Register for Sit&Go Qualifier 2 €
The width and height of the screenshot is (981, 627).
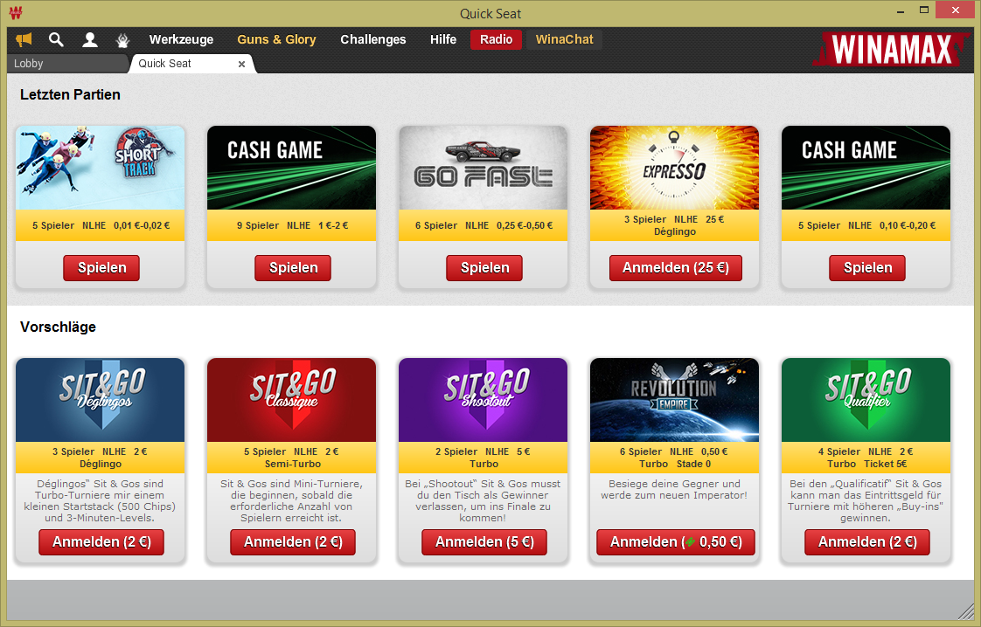click(x=867, y=542)
